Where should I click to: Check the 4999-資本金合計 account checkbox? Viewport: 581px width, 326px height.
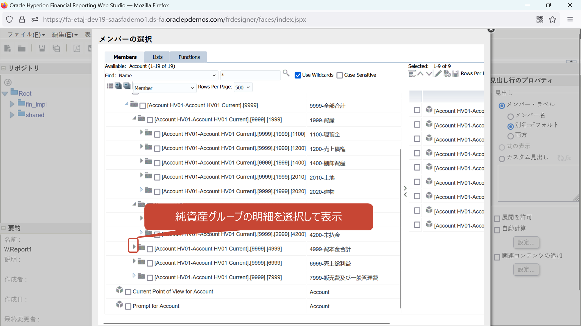(150, 249)
